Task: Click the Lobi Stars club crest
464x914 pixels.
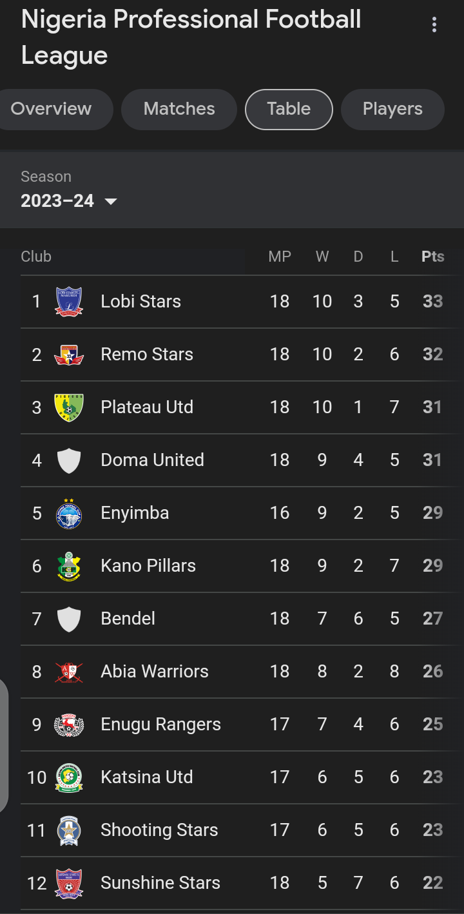Action: (x=69, y=302)
